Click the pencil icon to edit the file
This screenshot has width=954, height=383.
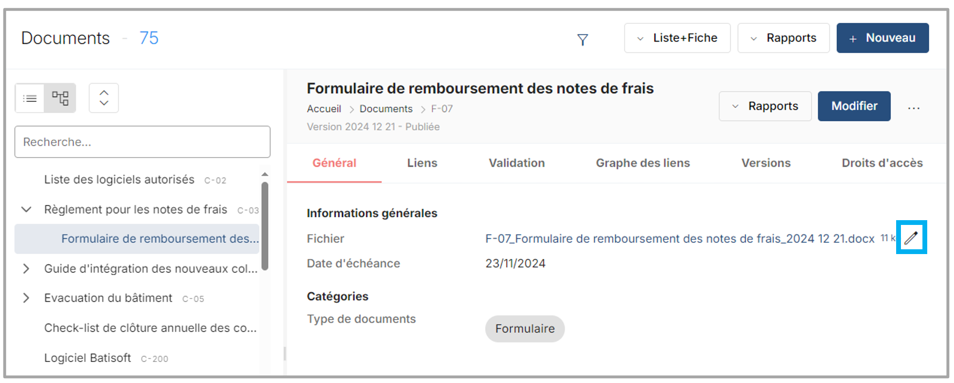[x=911, y=237]
